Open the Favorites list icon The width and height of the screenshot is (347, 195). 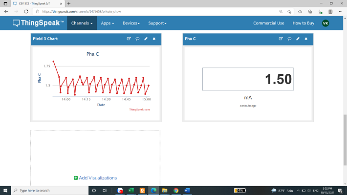click(x=300, y=12)
